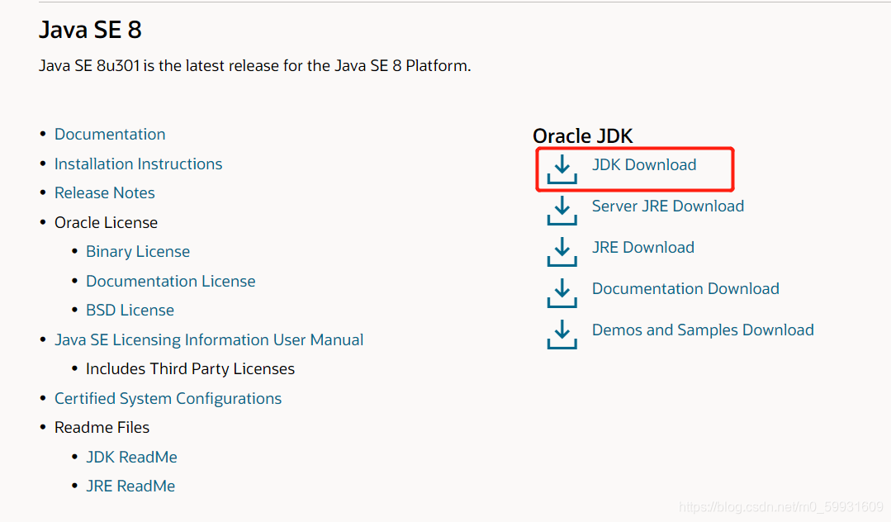Image resolution: width=891 pixels, height=522 pixels.
Task: Open the JDK Download link
Action: (644, 165)
